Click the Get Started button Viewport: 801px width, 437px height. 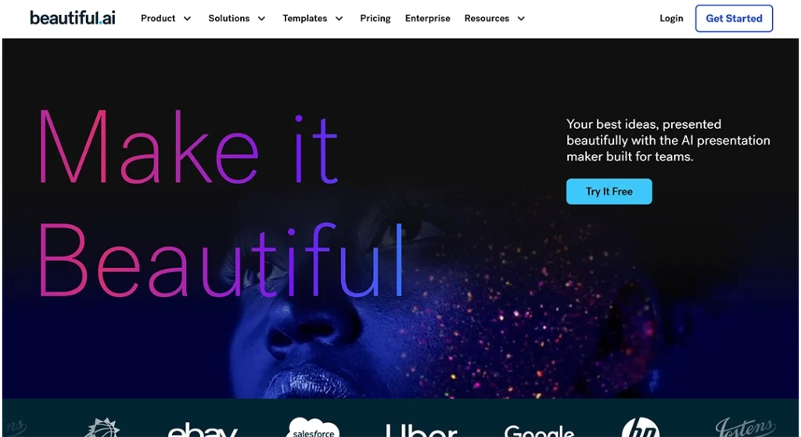tap(734, 19)
